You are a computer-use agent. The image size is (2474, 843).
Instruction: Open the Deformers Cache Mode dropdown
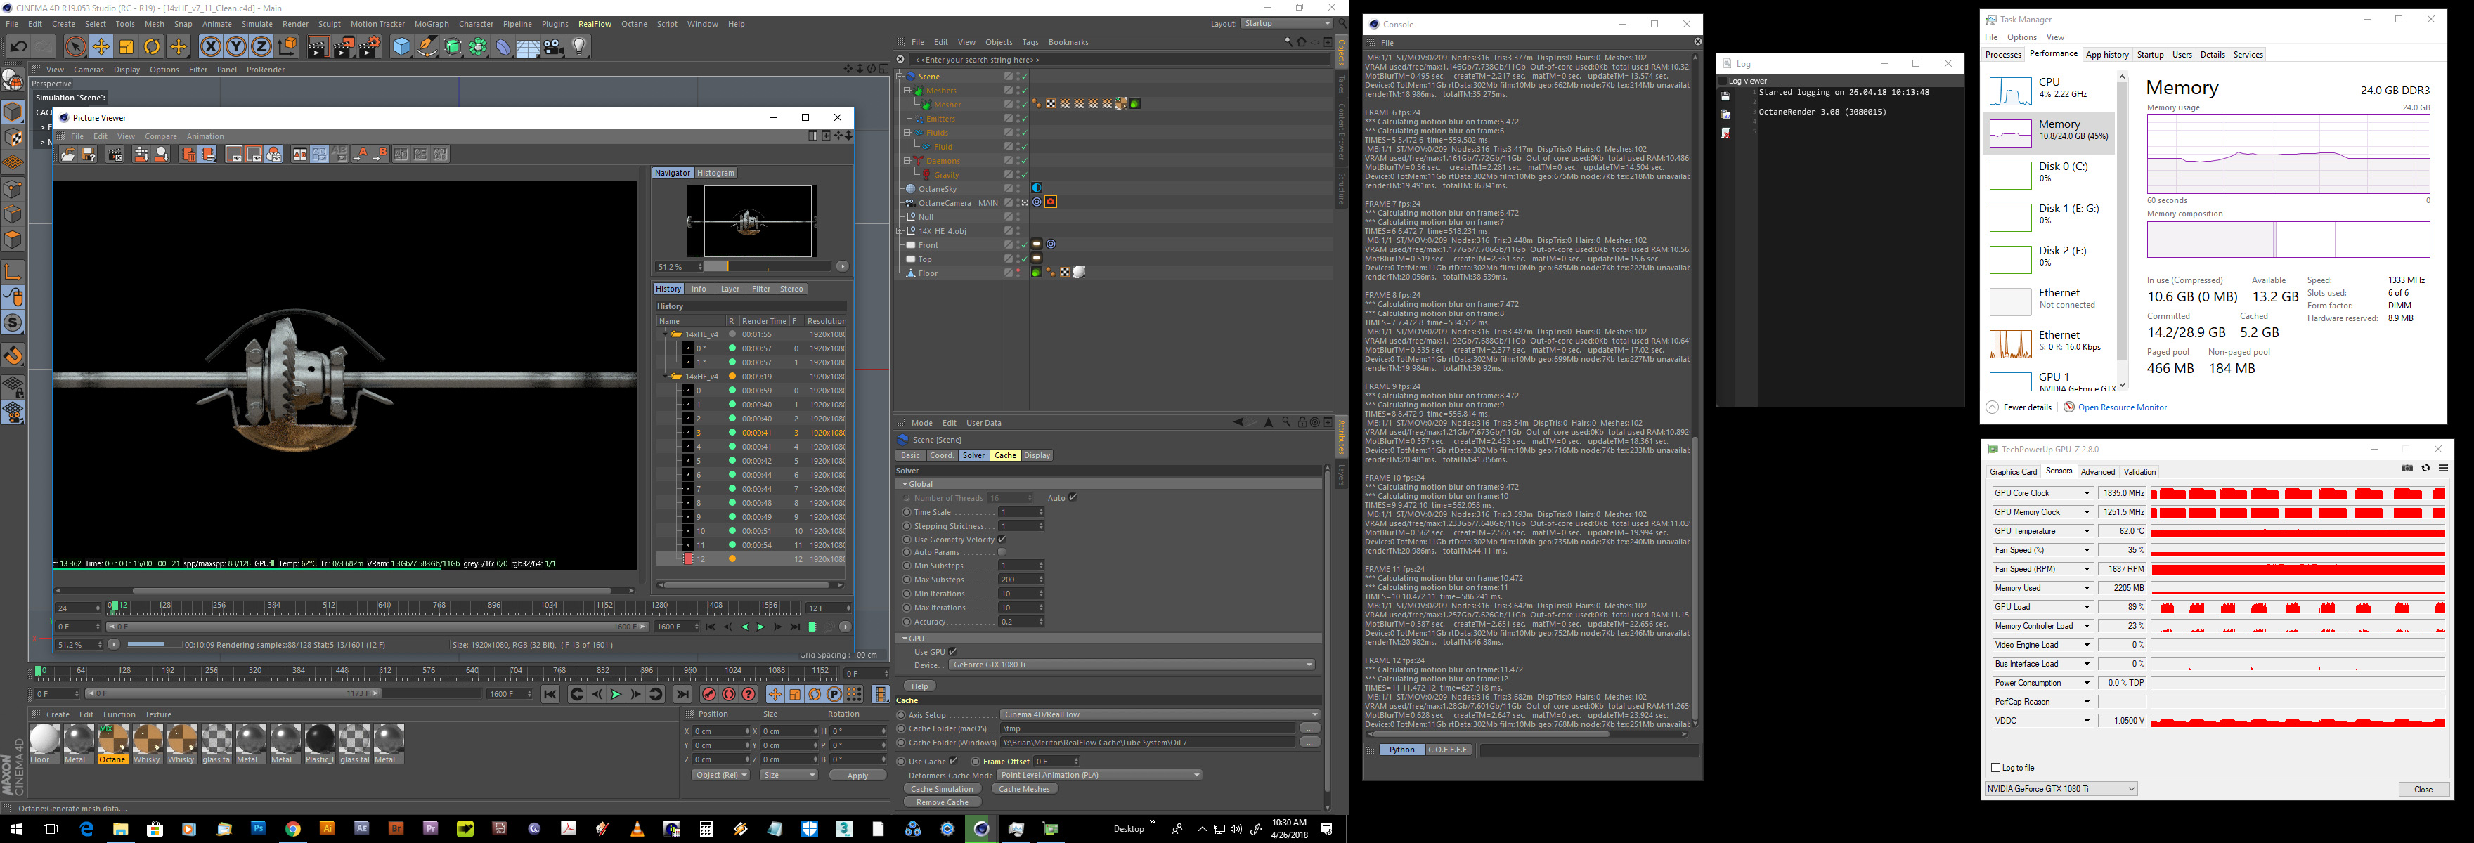tap(1100, 775)
